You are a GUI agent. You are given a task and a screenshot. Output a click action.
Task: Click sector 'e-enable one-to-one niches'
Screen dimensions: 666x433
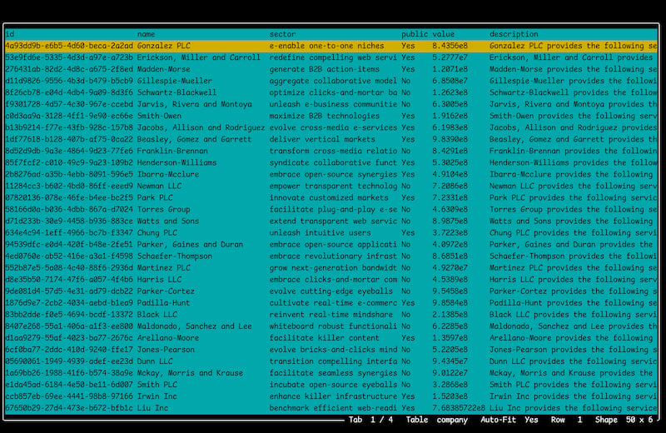pyautogui.click(x=326, y=46)
